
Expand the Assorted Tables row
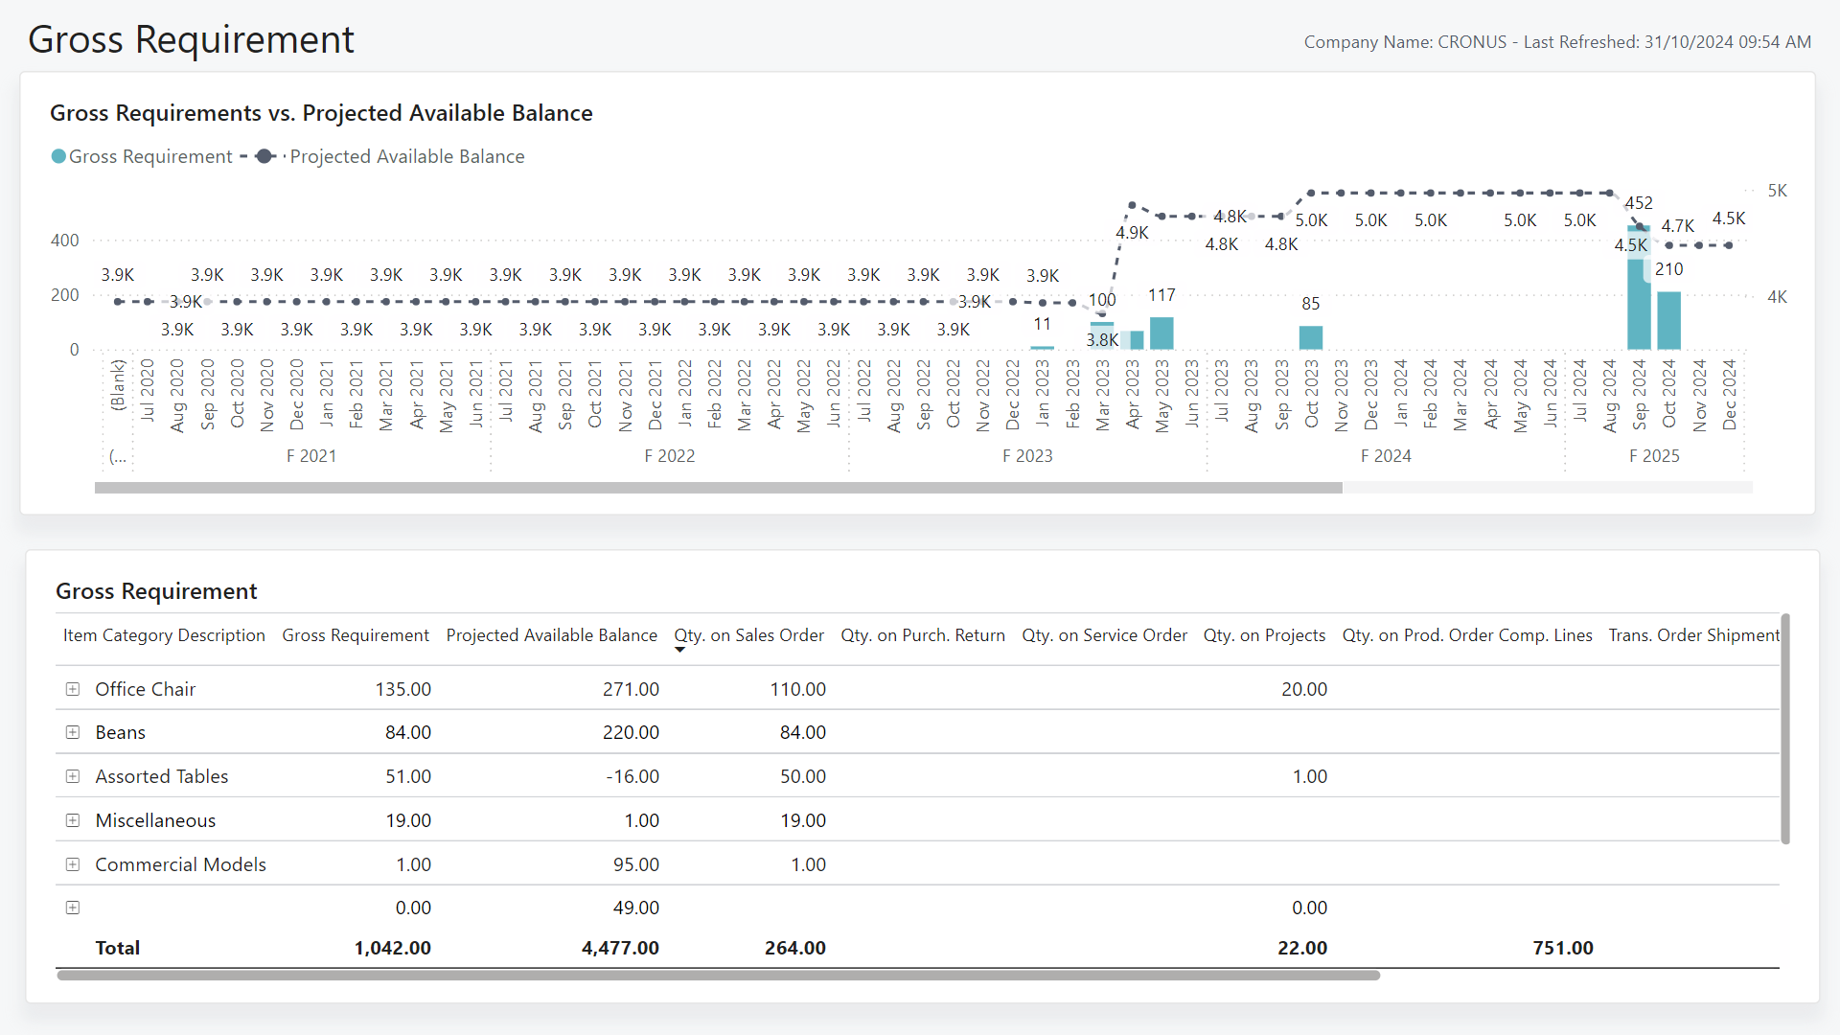(73, 776)
